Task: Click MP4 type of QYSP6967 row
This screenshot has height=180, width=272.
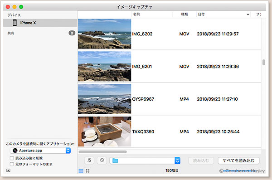Action: pyautogui.click(x=184, y=99)
